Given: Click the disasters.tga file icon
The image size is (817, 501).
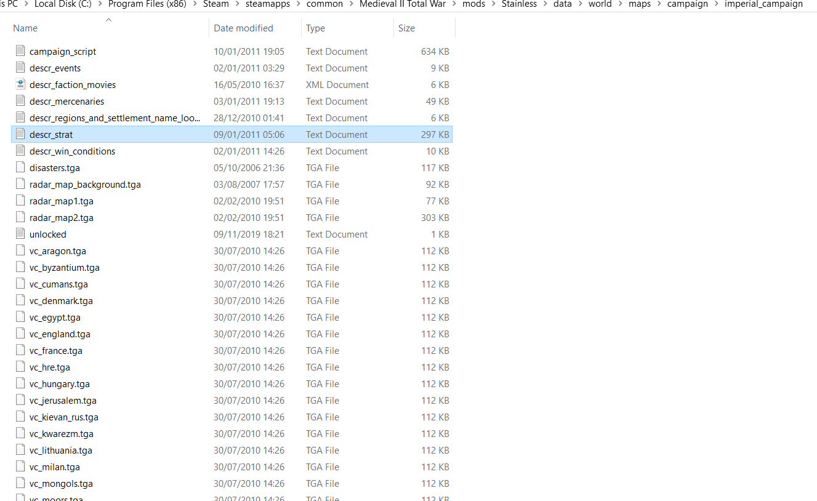Looking at the screenshot, I should tap(20, 167).
